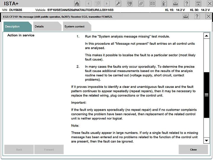The image size is (213, 160).
Task: Click the black scrollbar thumb
Action: coord(206,95)
